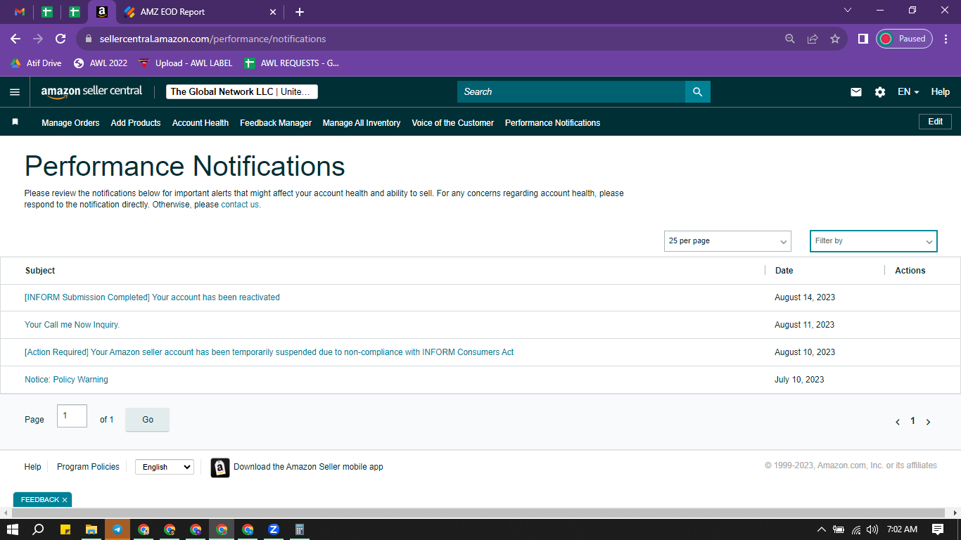Click the Help link in the header
Image resolution: width=961 pixels, height=540 pixels.
(941, 92)
